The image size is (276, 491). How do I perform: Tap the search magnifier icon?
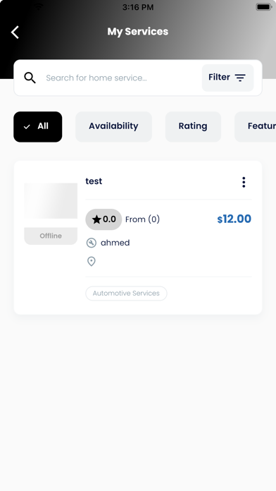[x=30, y=78]
